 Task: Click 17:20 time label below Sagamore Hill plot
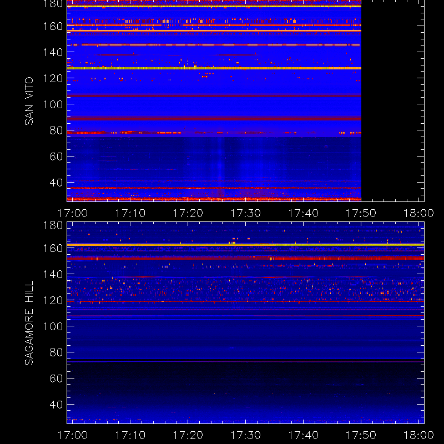188,435
